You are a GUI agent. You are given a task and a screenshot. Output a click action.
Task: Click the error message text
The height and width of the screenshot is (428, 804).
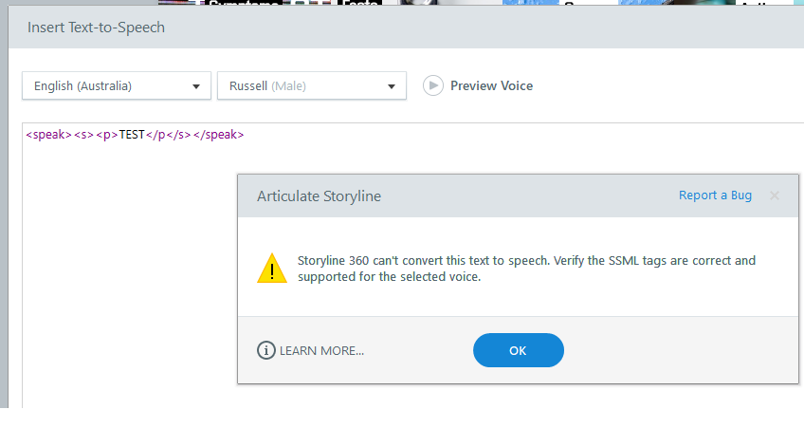coord(526,269)
